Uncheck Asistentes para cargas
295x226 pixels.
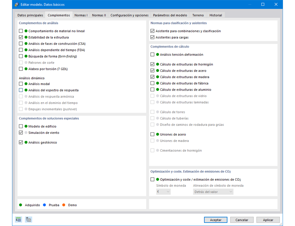pos(153,37)
